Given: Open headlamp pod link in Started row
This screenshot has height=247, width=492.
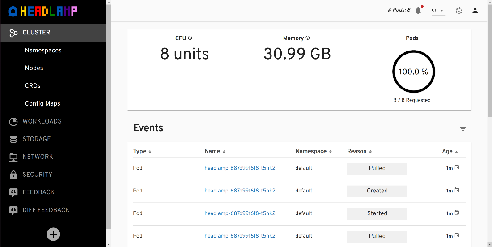Looking at the screenshot, I should 240,213.
